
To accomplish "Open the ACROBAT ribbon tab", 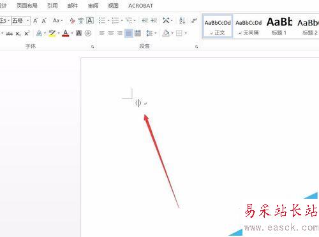I will coord(140,6).
